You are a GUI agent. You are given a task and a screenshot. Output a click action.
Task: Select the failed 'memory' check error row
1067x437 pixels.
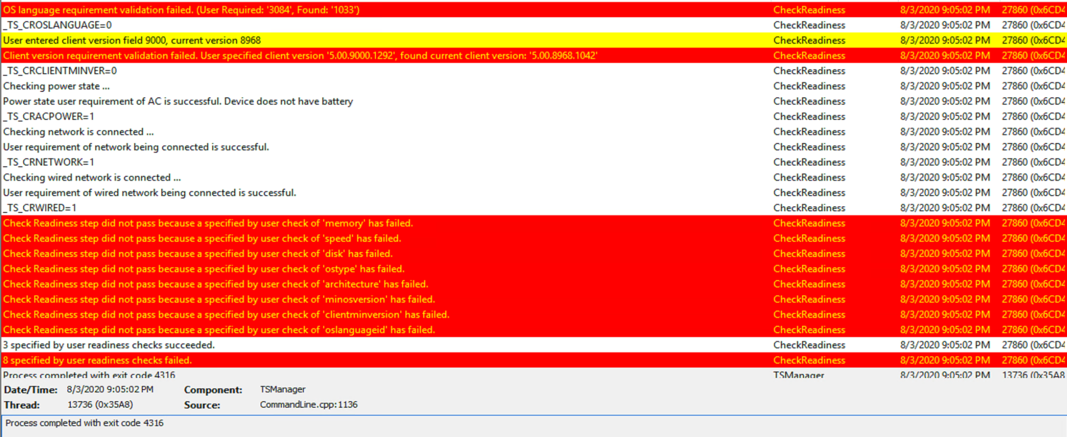point(208,223)
